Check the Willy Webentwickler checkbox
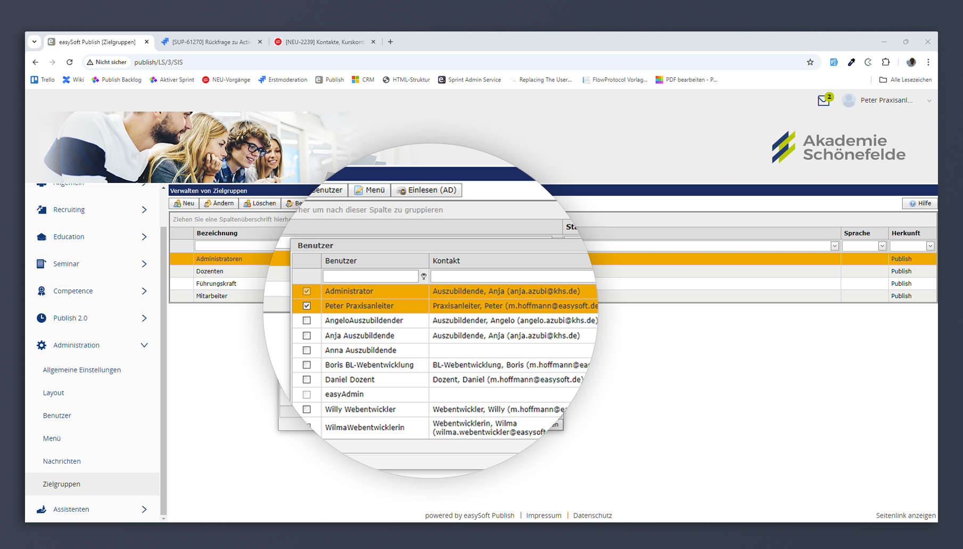The width and height of the screenshot is (963, 549). (x=307, y=409)
